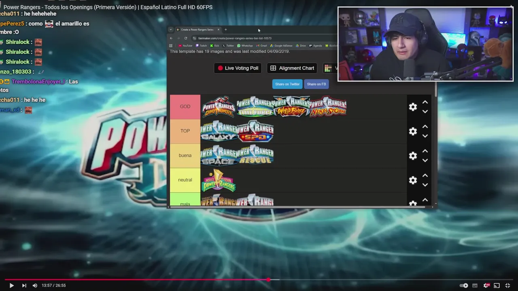Screen dimensions: 518x291
Task: Select the Wild Force logo
Action: [291, 107]
